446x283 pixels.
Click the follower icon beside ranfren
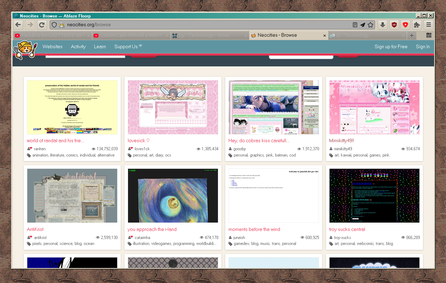pyautogui.click(x=30, y=149)
